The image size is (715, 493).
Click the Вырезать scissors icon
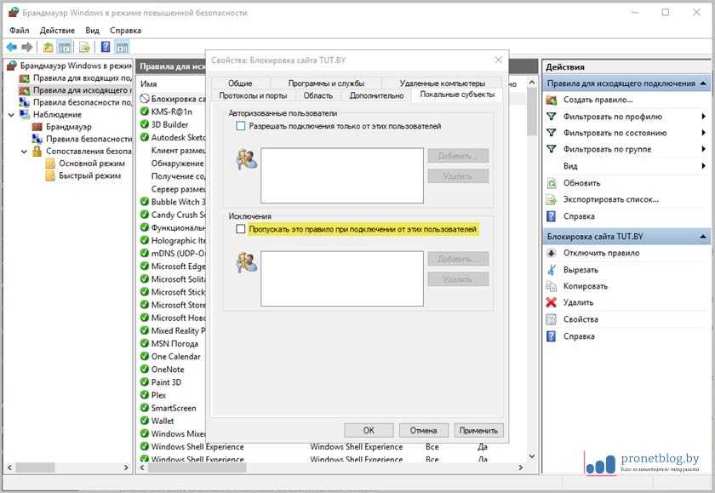click(552, 270)
